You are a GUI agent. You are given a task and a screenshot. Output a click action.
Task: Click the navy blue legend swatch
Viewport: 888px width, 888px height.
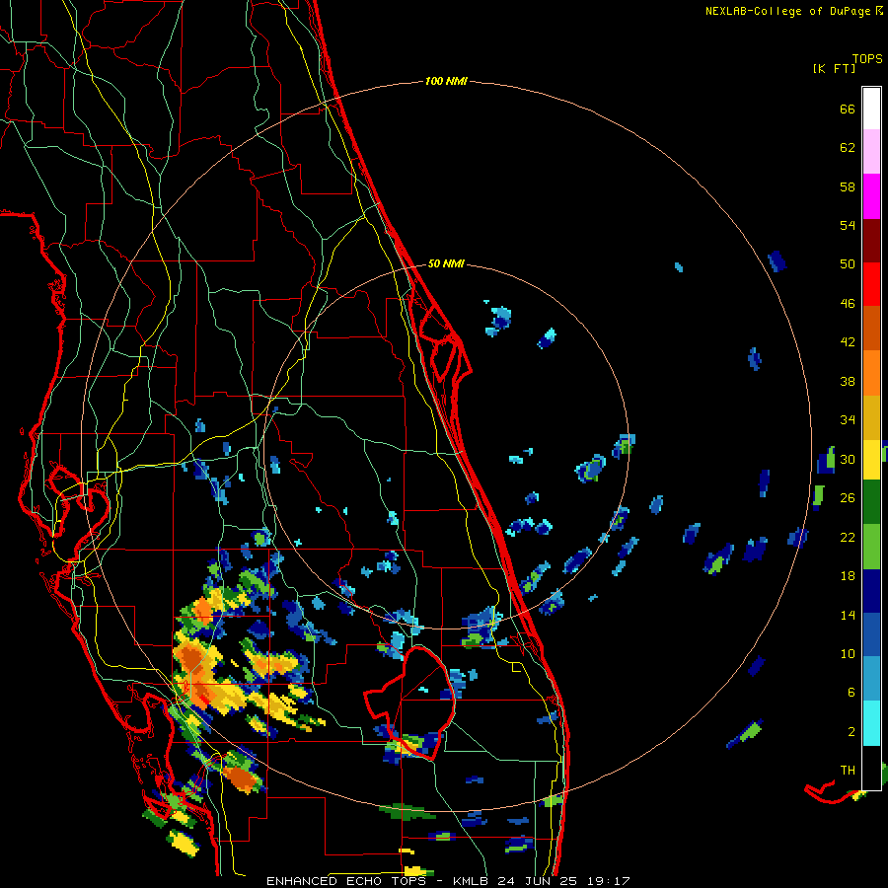pos(871,591)
